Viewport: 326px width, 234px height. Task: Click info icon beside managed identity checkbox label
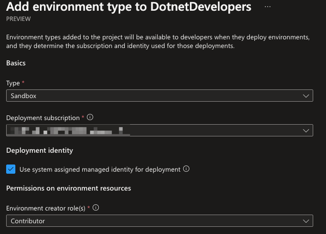186,169
